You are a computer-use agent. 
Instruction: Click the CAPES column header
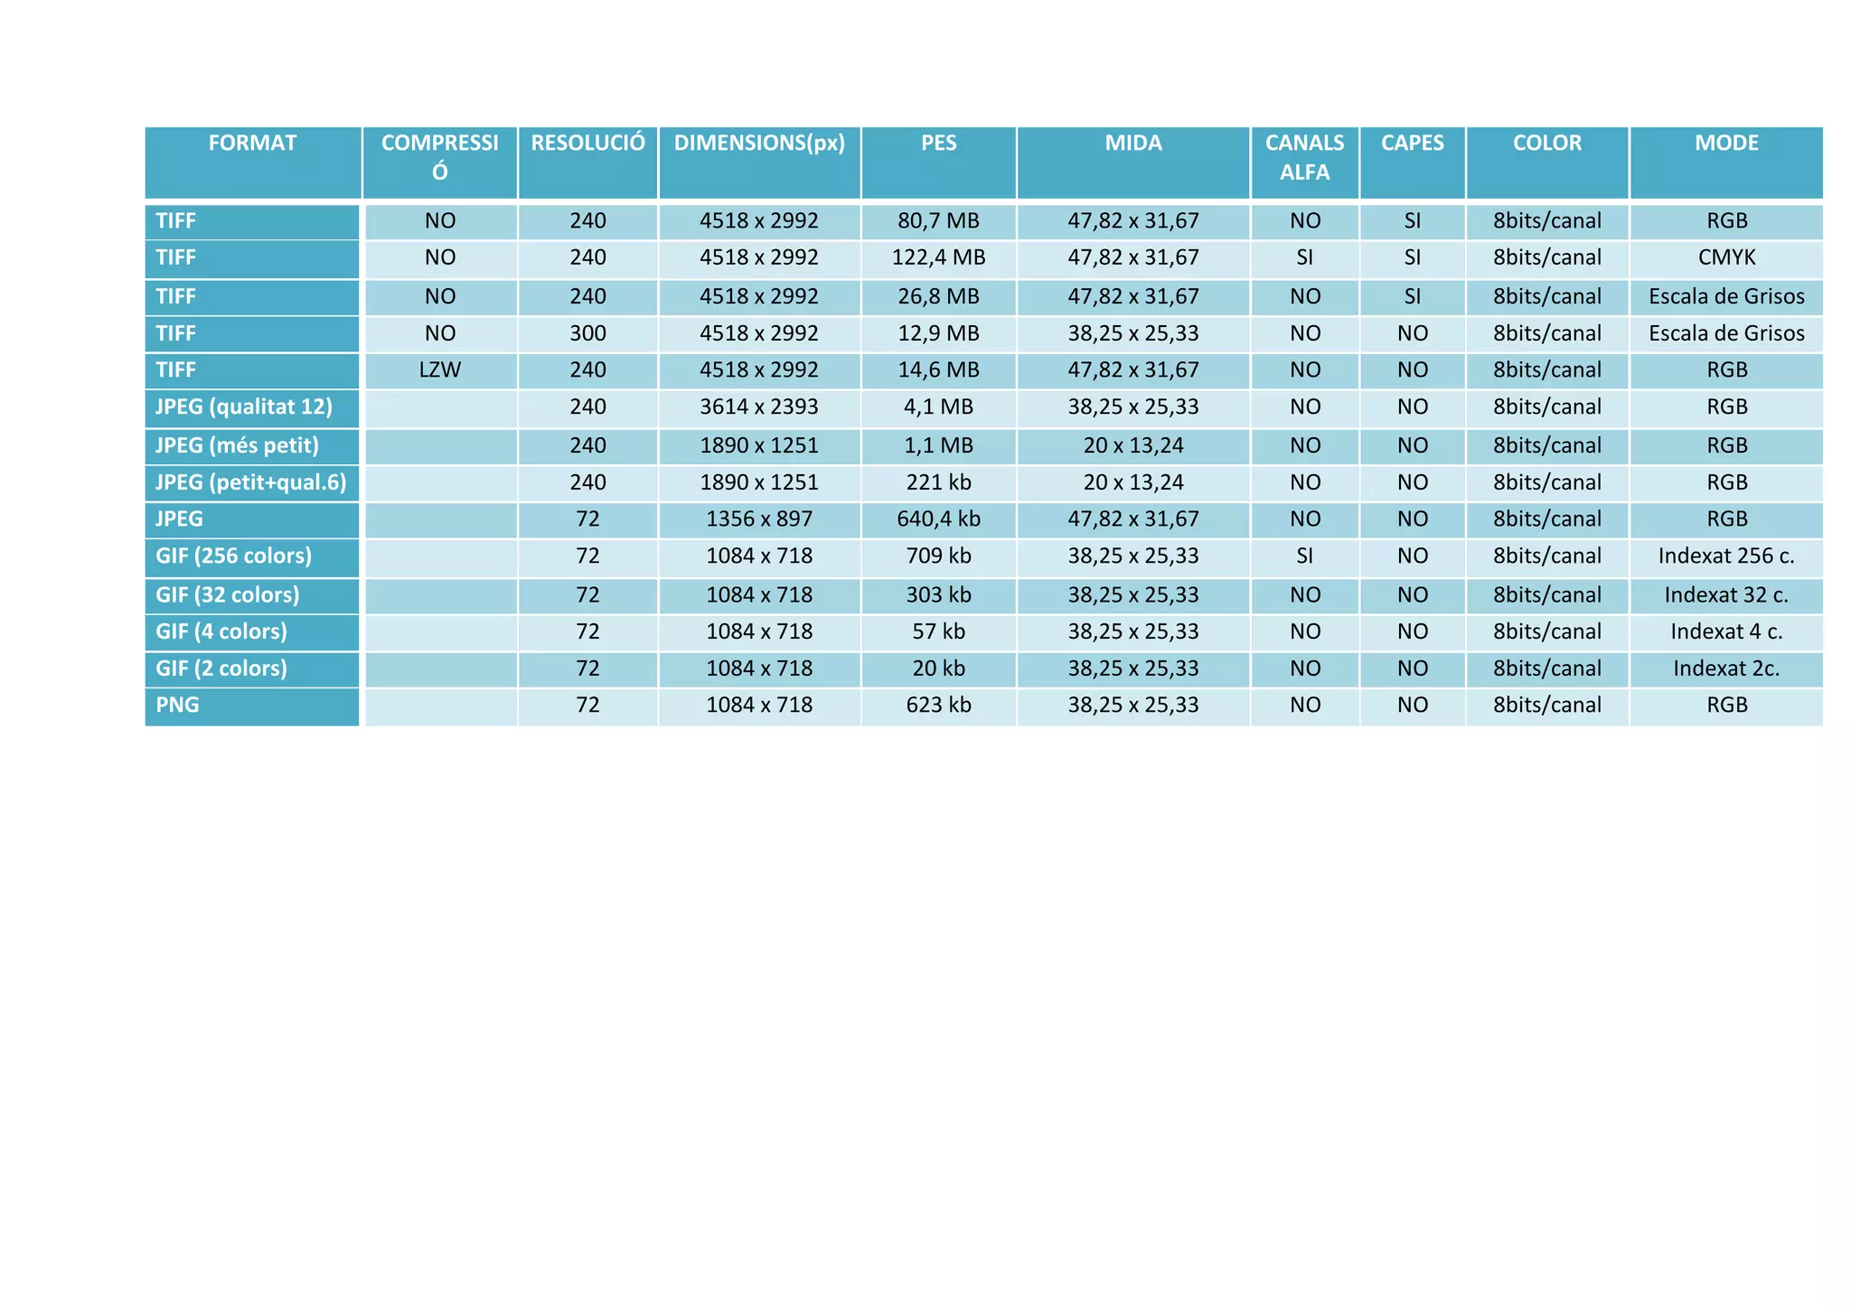click(x=1412, y=144)
